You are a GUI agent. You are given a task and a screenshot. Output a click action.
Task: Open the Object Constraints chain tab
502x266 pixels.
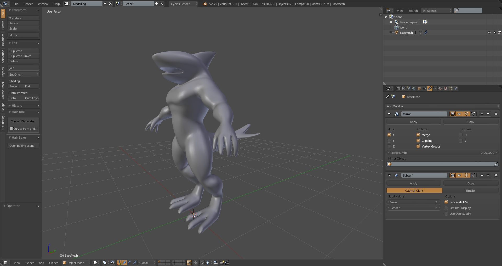pos(424,88)
